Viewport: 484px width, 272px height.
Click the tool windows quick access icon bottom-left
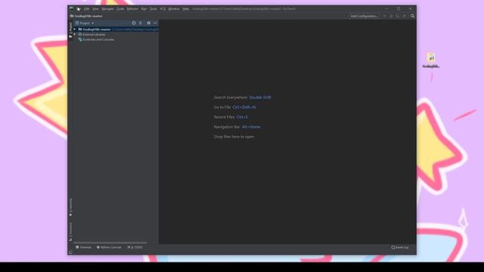pos(70,252)
